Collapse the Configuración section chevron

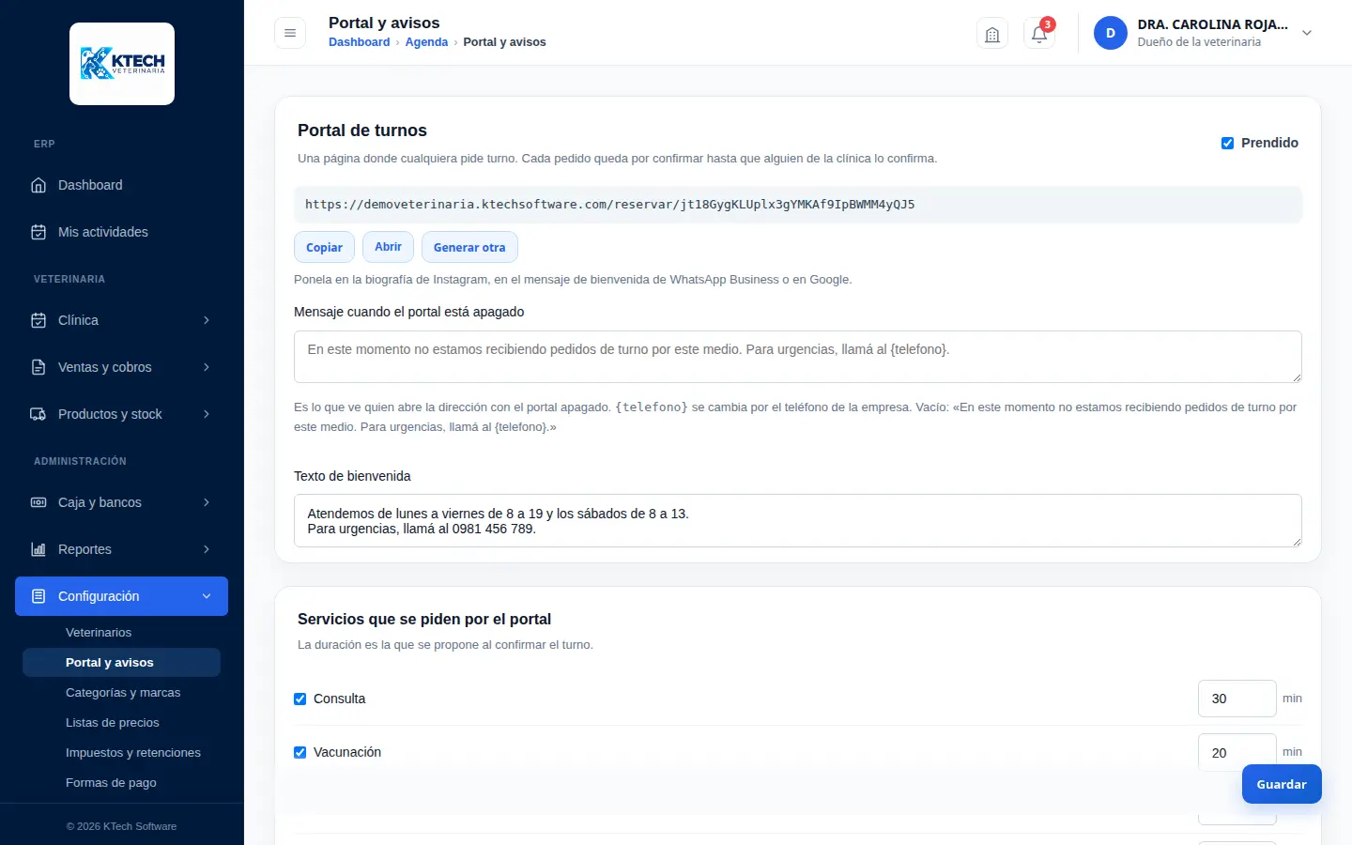point(207,596)
